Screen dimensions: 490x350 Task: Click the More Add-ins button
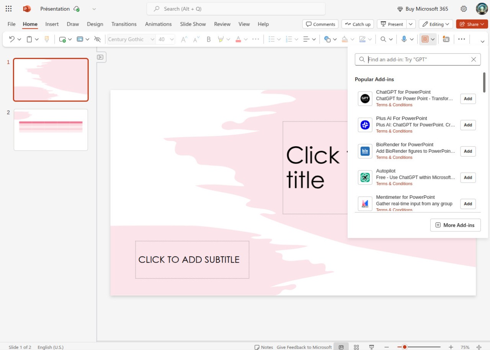pyautogui.click(x=455, y=225)
